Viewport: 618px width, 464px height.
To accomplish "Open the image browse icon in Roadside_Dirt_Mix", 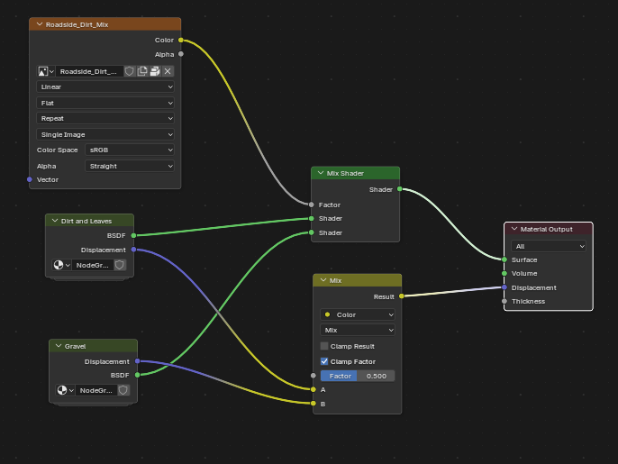I will click(45, 71).
